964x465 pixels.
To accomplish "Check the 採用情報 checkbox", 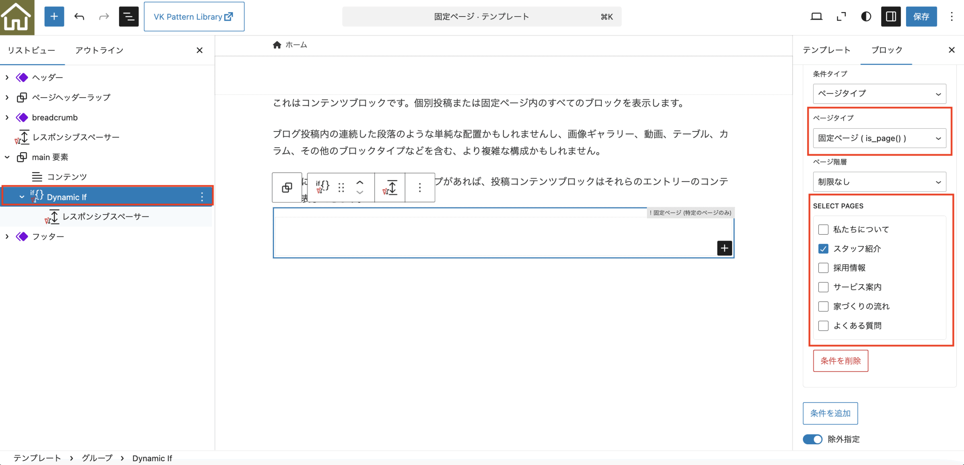I will (x=823, y=268).
